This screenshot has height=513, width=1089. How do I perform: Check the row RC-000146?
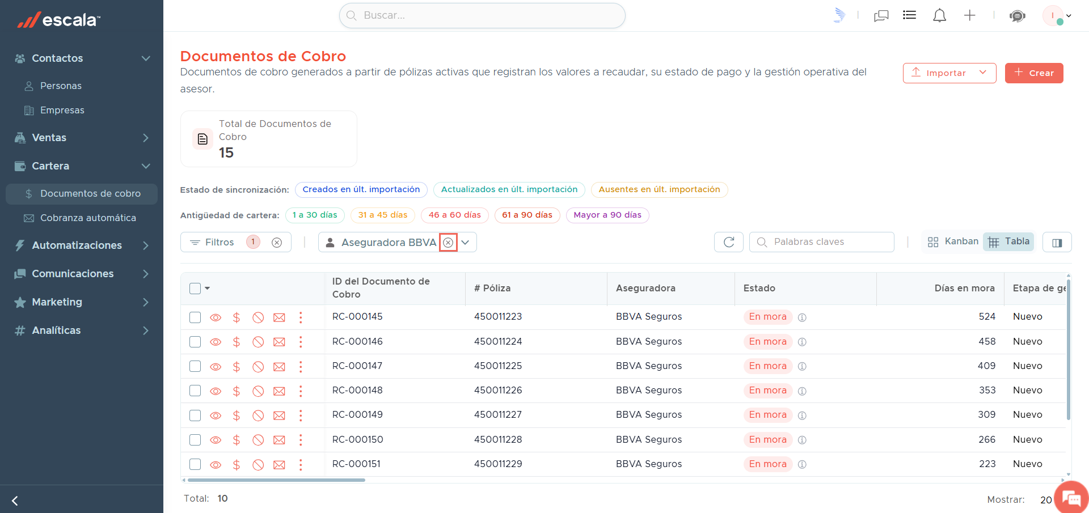pos(195,342)
